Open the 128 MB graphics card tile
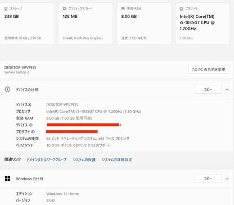Viewport: 234px width, 205px height. (85, 24)
